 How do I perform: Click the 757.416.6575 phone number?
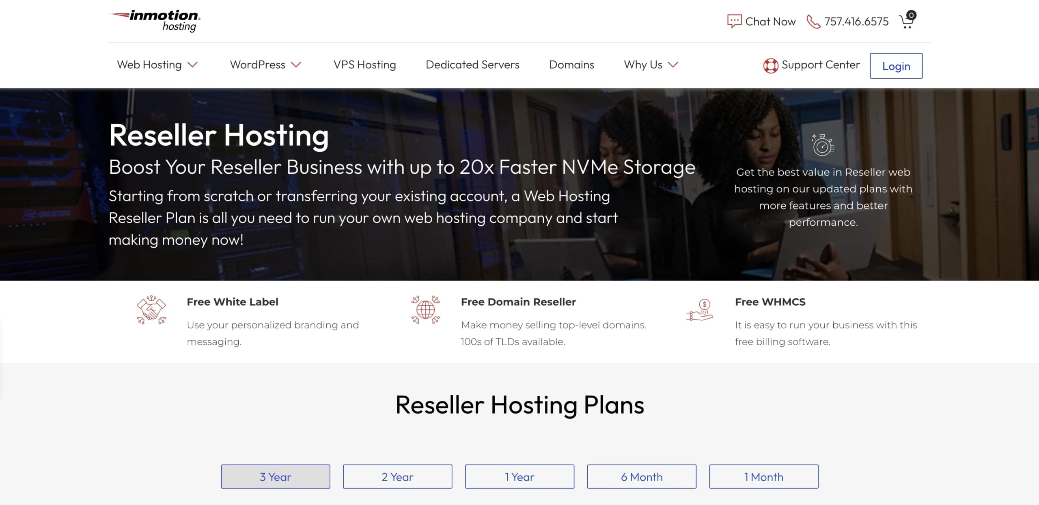pos(856,21)
